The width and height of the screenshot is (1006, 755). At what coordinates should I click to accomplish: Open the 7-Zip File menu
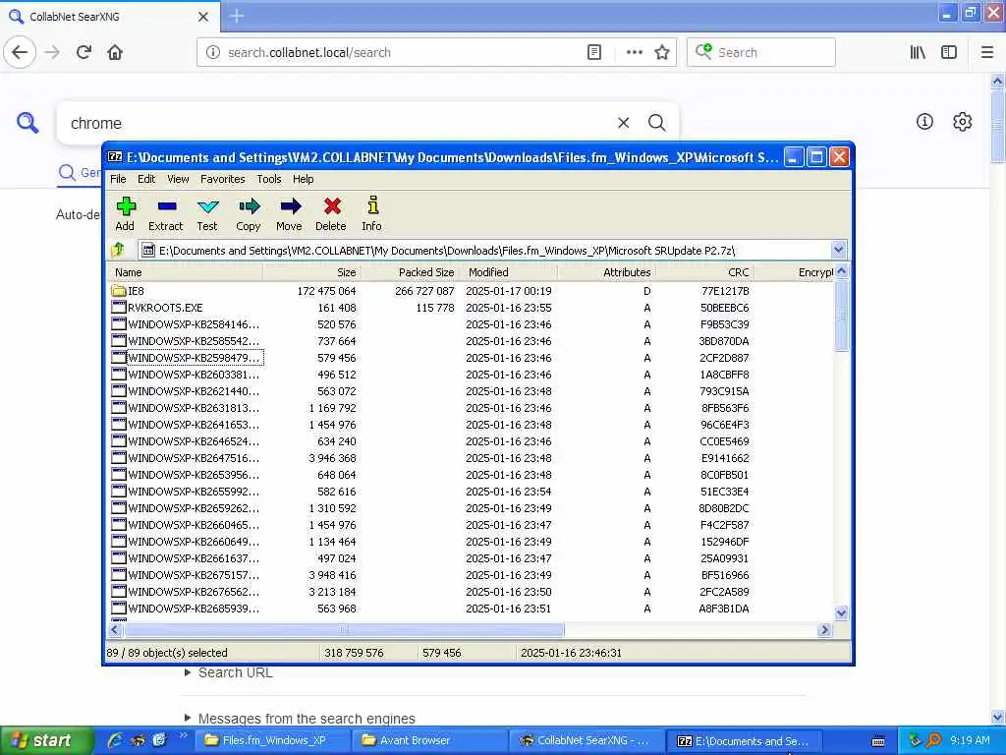[x=118, y=179]
